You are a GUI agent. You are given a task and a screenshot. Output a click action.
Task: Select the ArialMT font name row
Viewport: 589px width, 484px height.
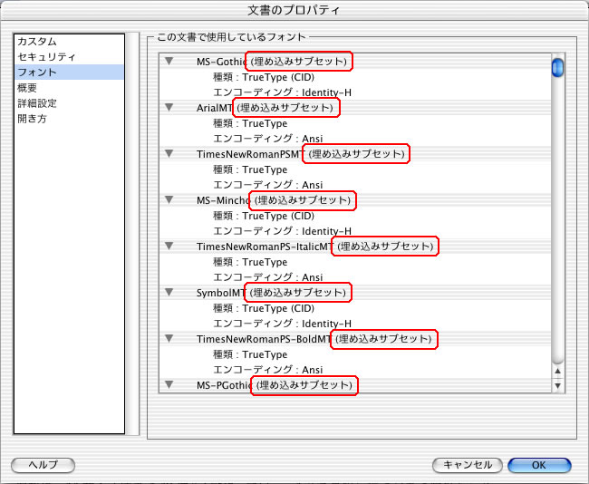coord(355,108)
